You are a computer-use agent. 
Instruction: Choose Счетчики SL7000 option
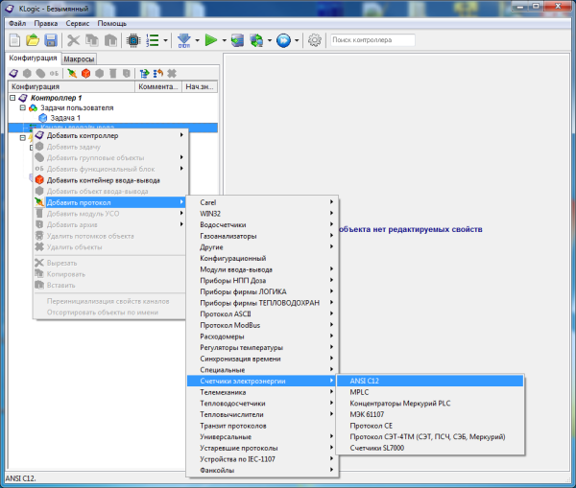378,449
